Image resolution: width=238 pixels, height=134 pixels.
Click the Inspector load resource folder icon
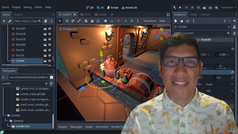tap(181, 21)
